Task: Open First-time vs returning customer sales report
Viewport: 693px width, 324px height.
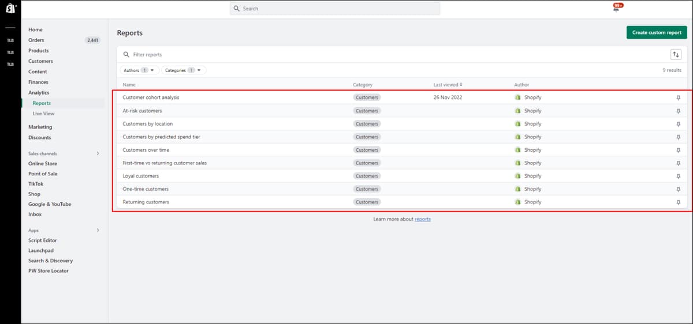Action: [165, 163]
